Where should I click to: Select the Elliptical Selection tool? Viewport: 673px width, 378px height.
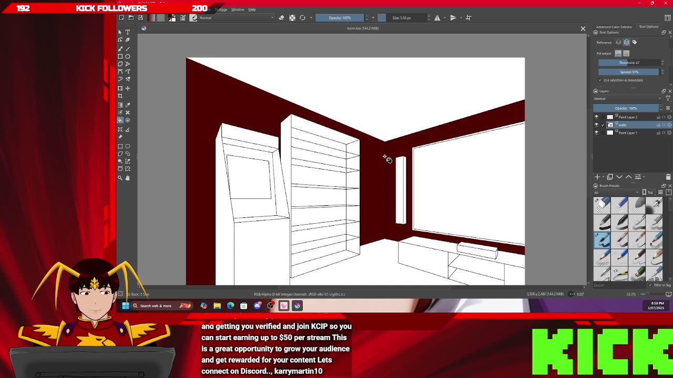pos(127,146)
